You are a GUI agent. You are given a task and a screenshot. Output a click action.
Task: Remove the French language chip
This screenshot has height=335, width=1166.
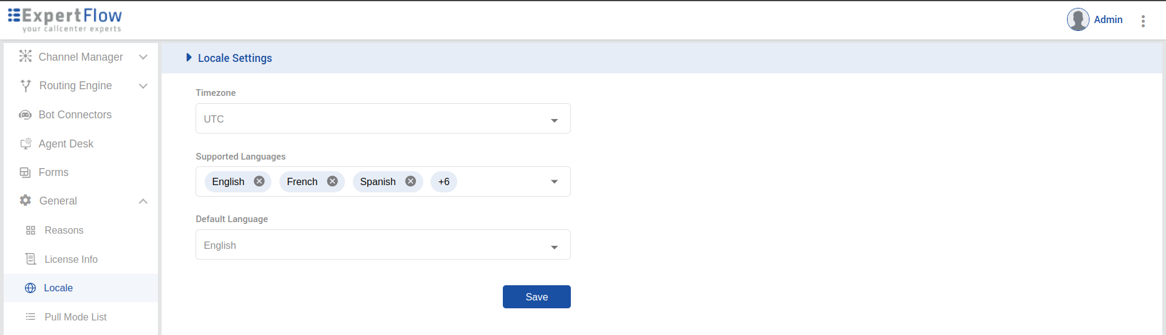[x=332, y=181]
